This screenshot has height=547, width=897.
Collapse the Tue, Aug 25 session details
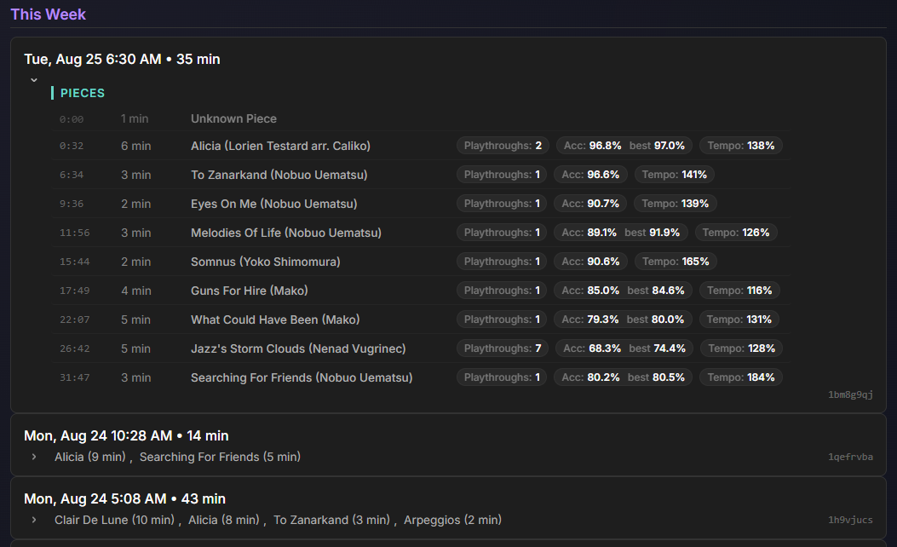[x=34, y=80]
